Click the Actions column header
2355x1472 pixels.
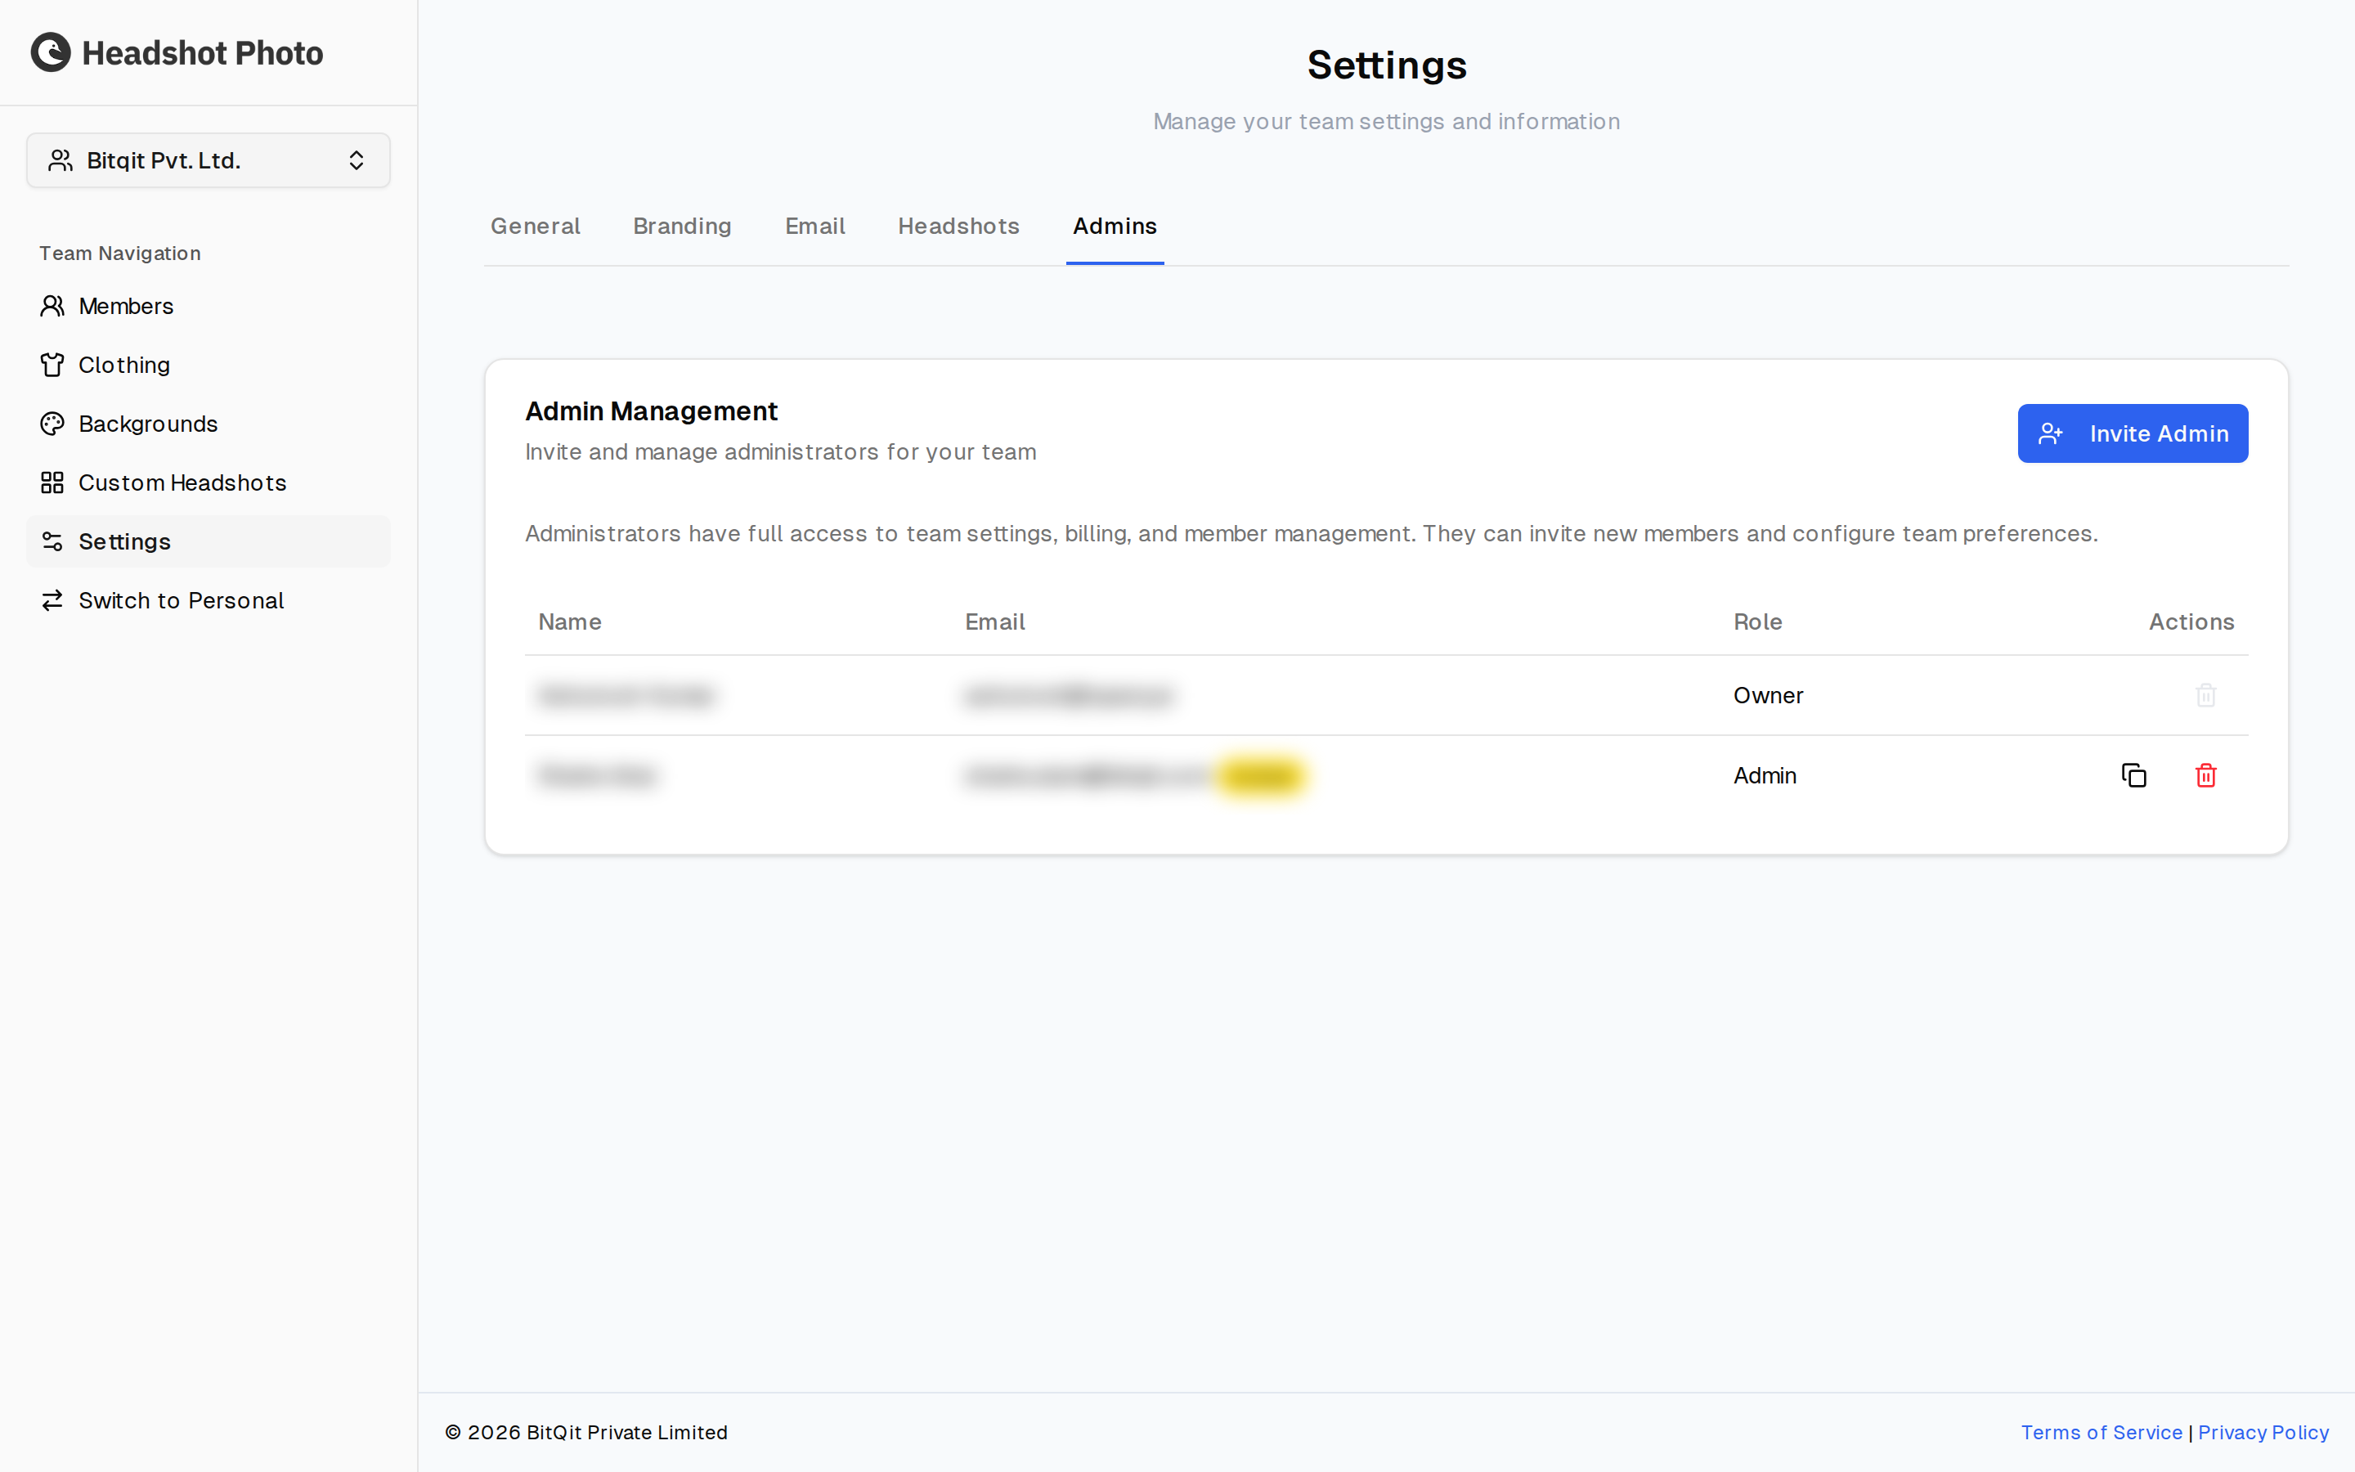pos(2191,622)
